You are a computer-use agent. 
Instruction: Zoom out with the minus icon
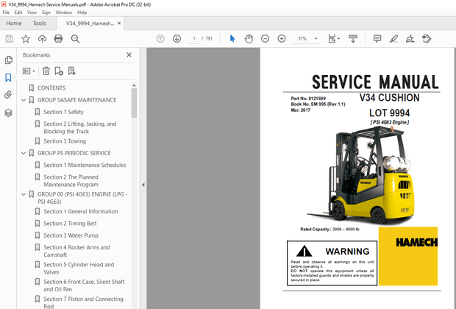click(x=265, y=39)
